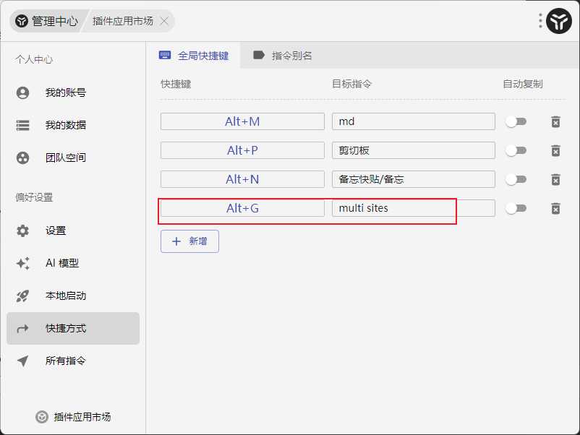Enable auto copy for 剪切板
This screenshot has height=435, width=580.
[516, 150]
